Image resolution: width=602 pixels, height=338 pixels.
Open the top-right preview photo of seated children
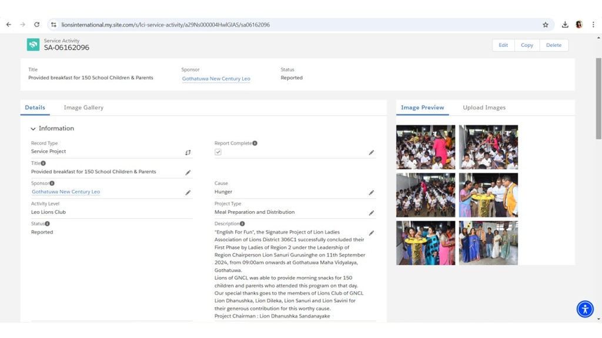pyautogui.click(x=489, y=147)
